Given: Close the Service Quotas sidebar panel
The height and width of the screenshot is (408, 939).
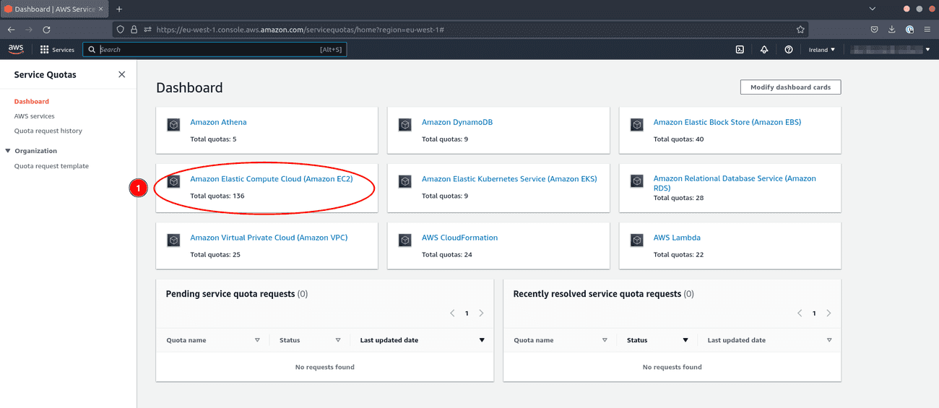Looking at the screenshot, I should click(121, 74).
